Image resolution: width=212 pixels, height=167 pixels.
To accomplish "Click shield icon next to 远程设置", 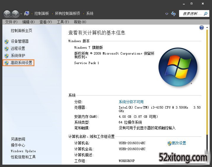I will tap(6, 49).
